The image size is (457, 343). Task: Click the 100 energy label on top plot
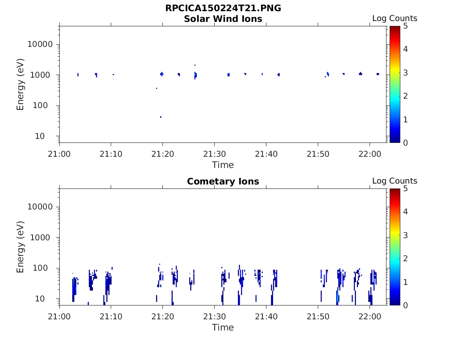tap(40, 105)
